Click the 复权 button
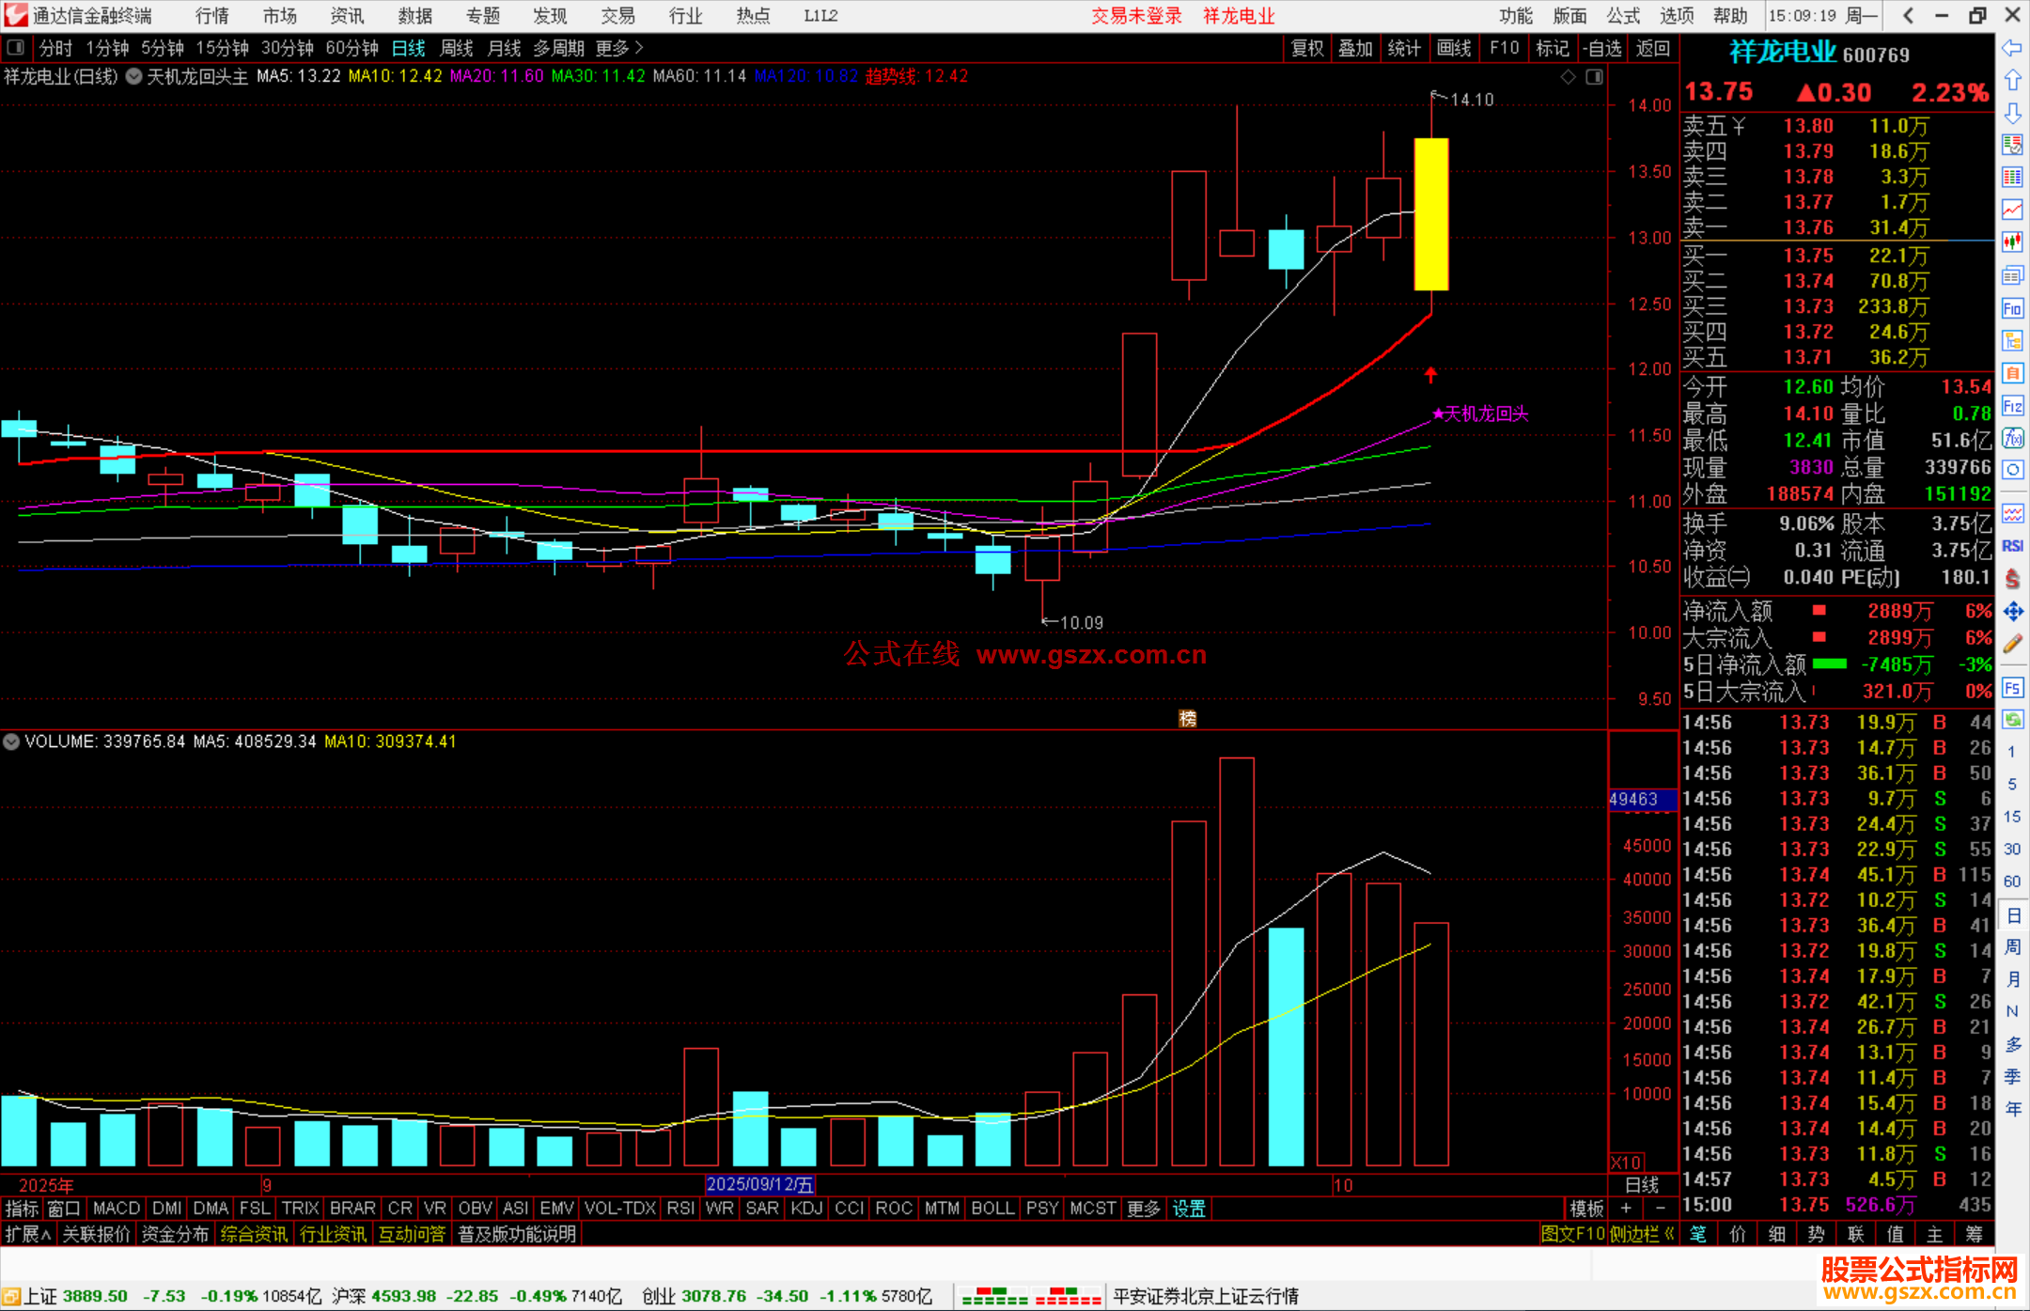Viewport: 2030px width, 1311px height. pos(1306,48)
